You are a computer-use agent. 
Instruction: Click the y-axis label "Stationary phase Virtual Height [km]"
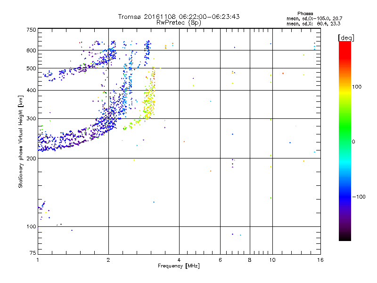[x=21, y=141]
